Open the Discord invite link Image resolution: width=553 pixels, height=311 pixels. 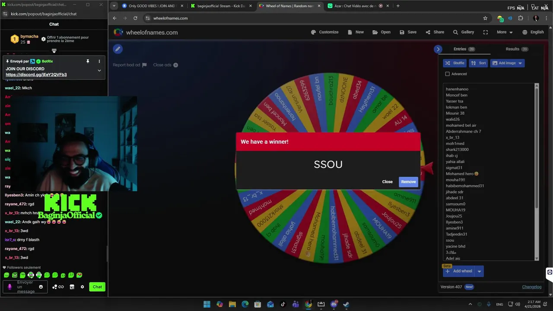(36, 75)
